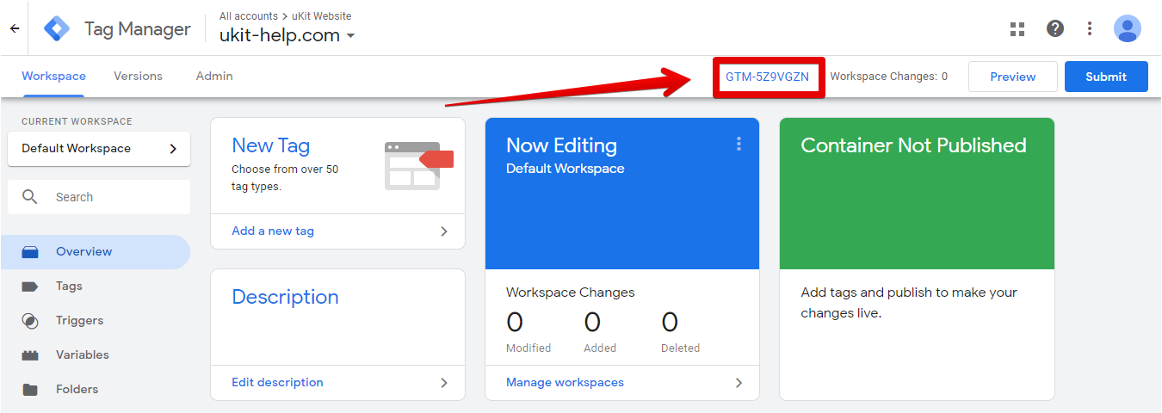Open the help question mark icon
Viewport: 1162px width, 413px height.
click(x=1055, y=28)
